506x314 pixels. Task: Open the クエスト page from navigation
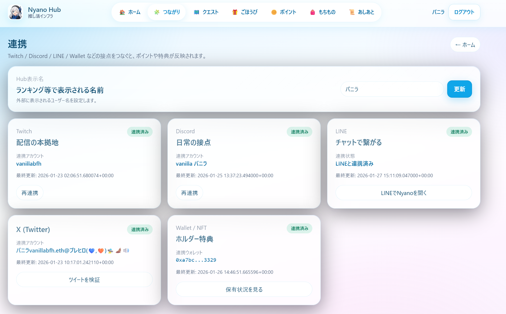pyautogui.click(x=206, y=12)
